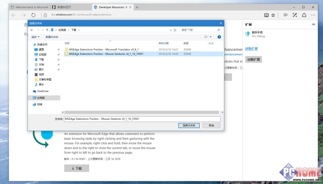Open the Edge reading view book icon
The width and height of the screenshot is (323, 184).
[x=266, y=15]
